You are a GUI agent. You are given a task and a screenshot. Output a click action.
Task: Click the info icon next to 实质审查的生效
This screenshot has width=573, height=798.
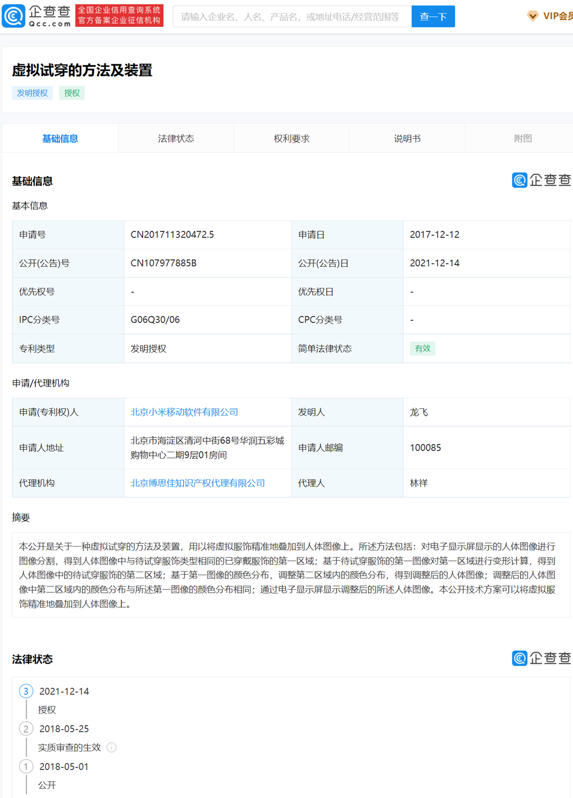click(111, 748)
